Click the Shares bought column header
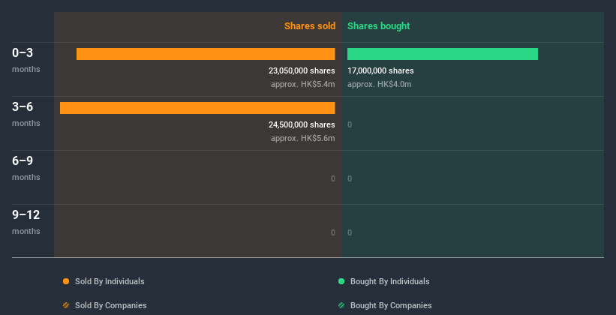Viewport: 616px width, 315px height. point(379,26)
